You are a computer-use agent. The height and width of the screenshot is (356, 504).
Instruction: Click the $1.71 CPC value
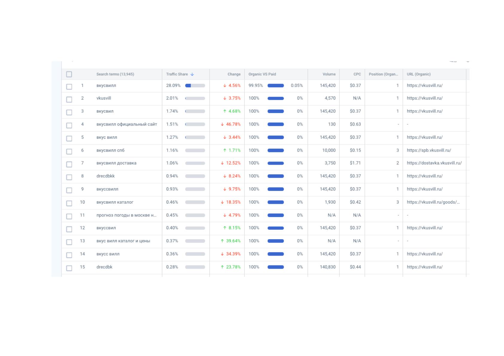point(355,163)
